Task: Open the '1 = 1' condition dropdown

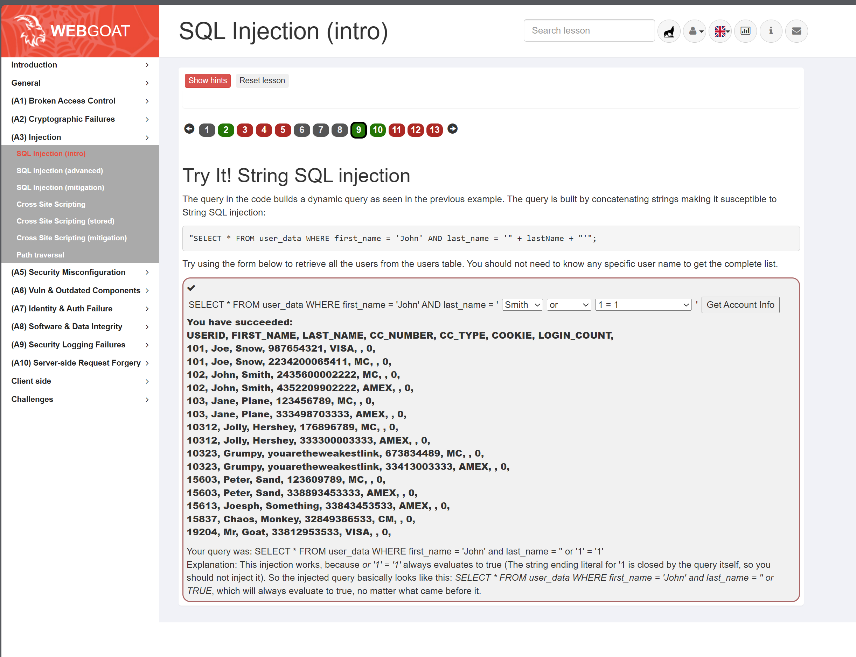Action: click(643, 305)
